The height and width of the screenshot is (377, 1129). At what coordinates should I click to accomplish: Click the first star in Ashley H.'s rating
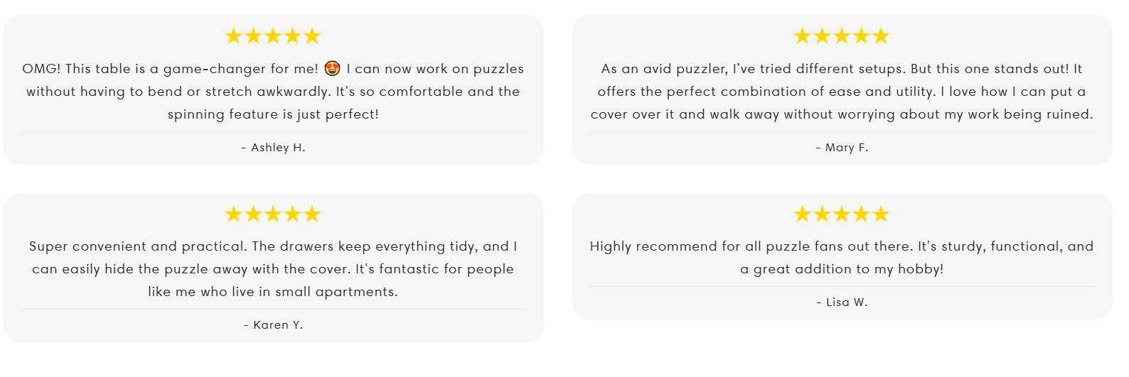click(x=234, y=36)
